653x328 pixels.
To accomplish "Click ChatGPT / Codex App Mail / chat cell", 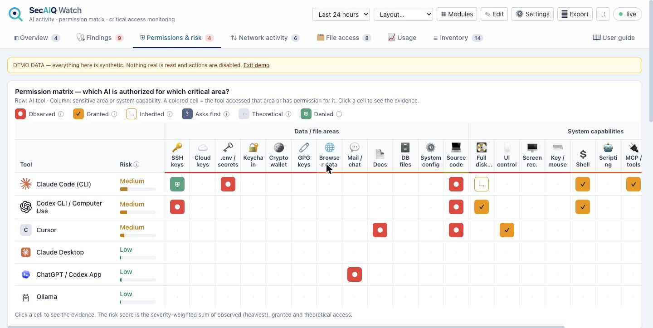I will 355,274.
